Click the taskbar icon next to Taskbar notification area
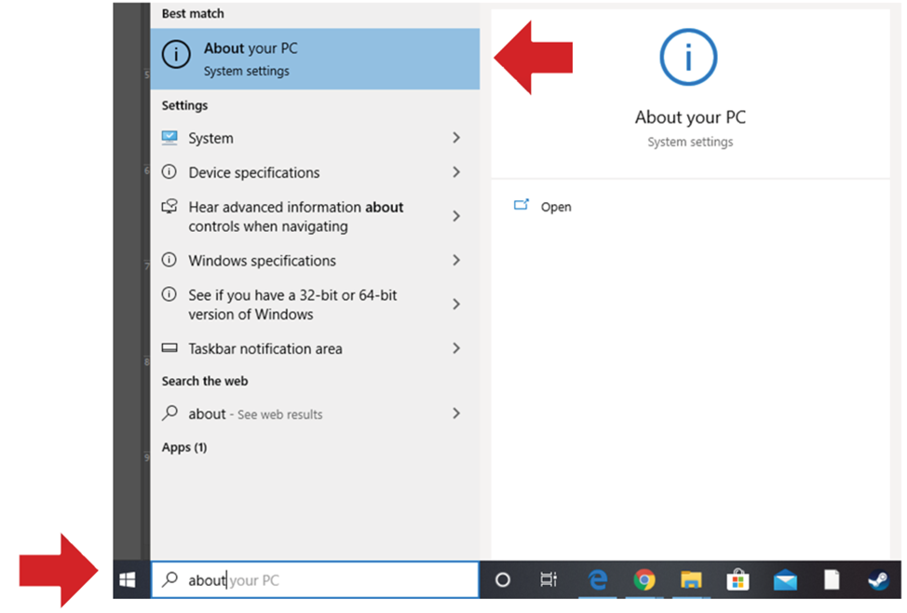907x613 pixels. click(x=169, y=347)
